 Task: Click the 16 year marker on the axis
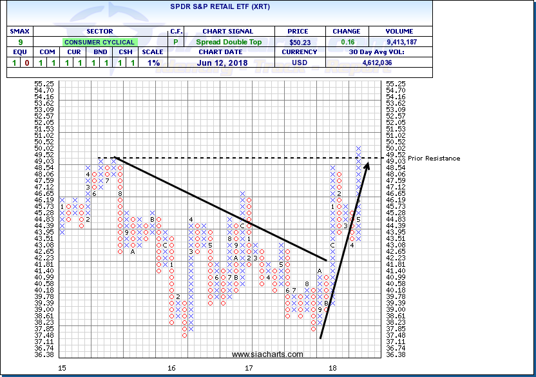171,368
